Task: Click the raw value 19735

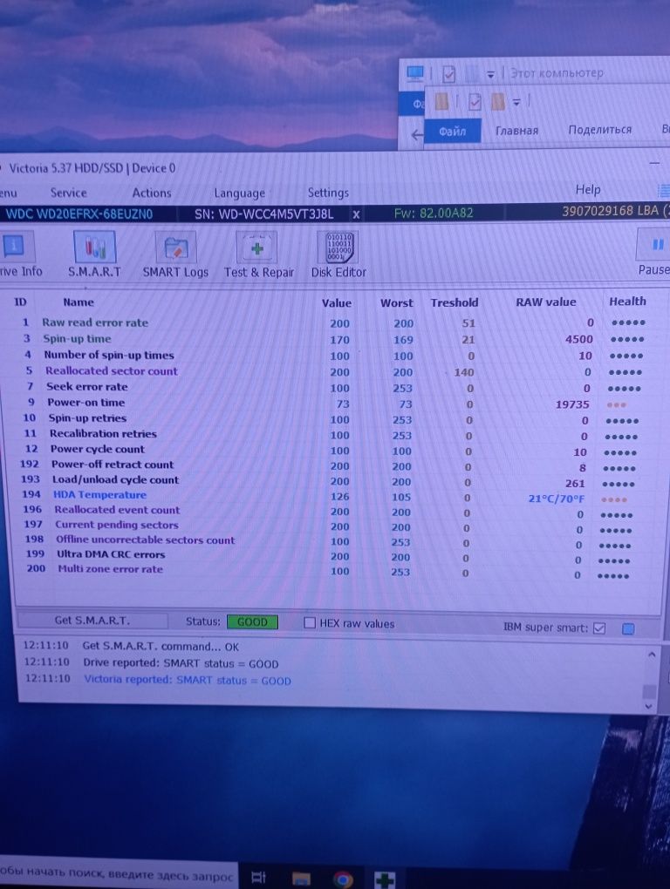Action: tap(571, 404)
